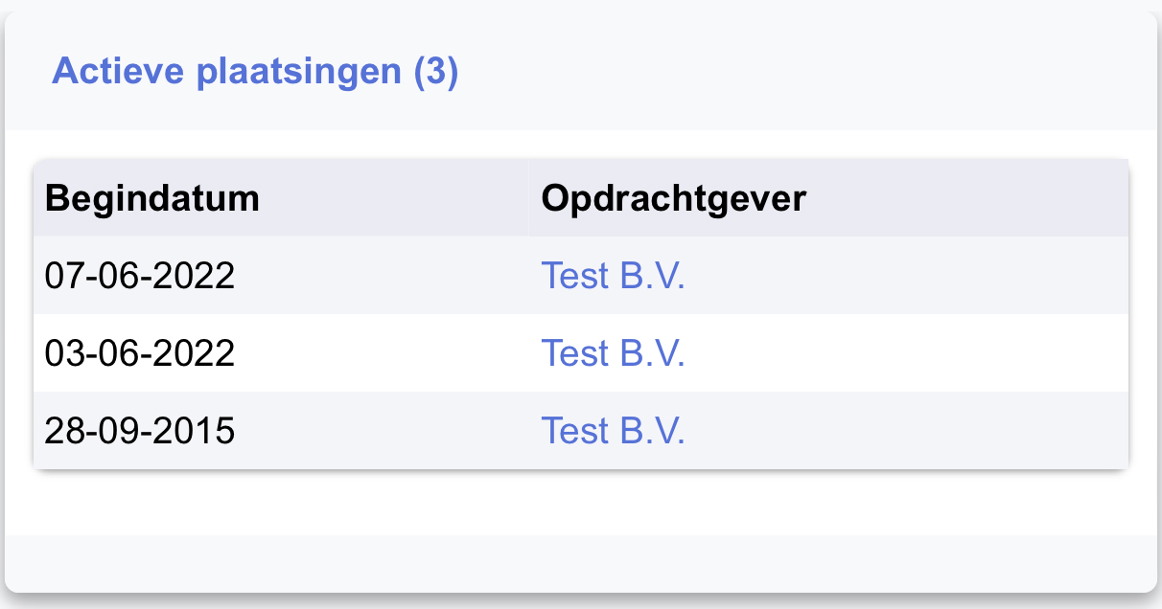Click the grey card footer below the table
This screenshot has width=1162, height=609.
pos(581,563)
